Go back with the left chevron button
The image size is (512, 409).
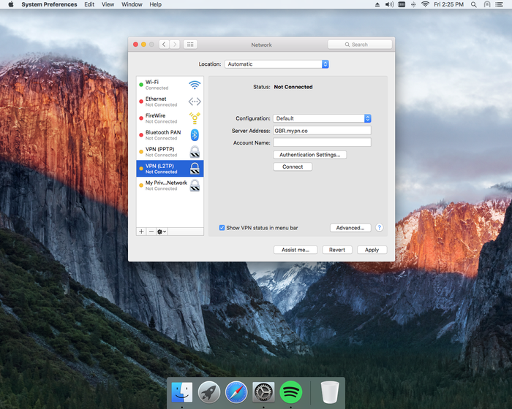click(164, 45)
